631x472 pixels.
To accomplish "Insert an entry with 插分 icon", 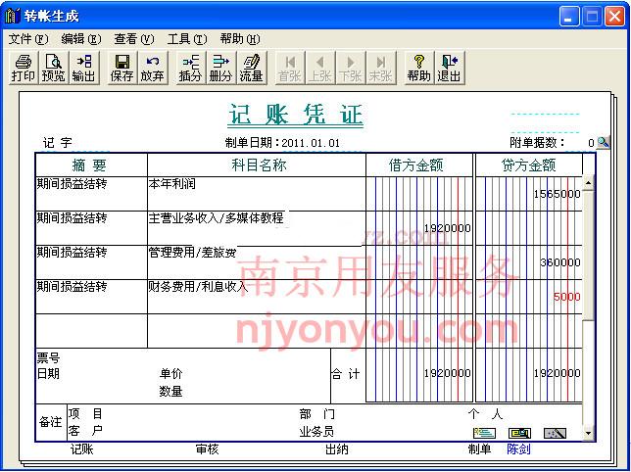I will 190,68.
